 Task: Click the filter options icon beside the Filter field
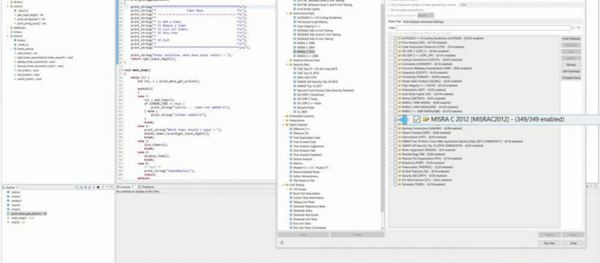tap(579, 28)
